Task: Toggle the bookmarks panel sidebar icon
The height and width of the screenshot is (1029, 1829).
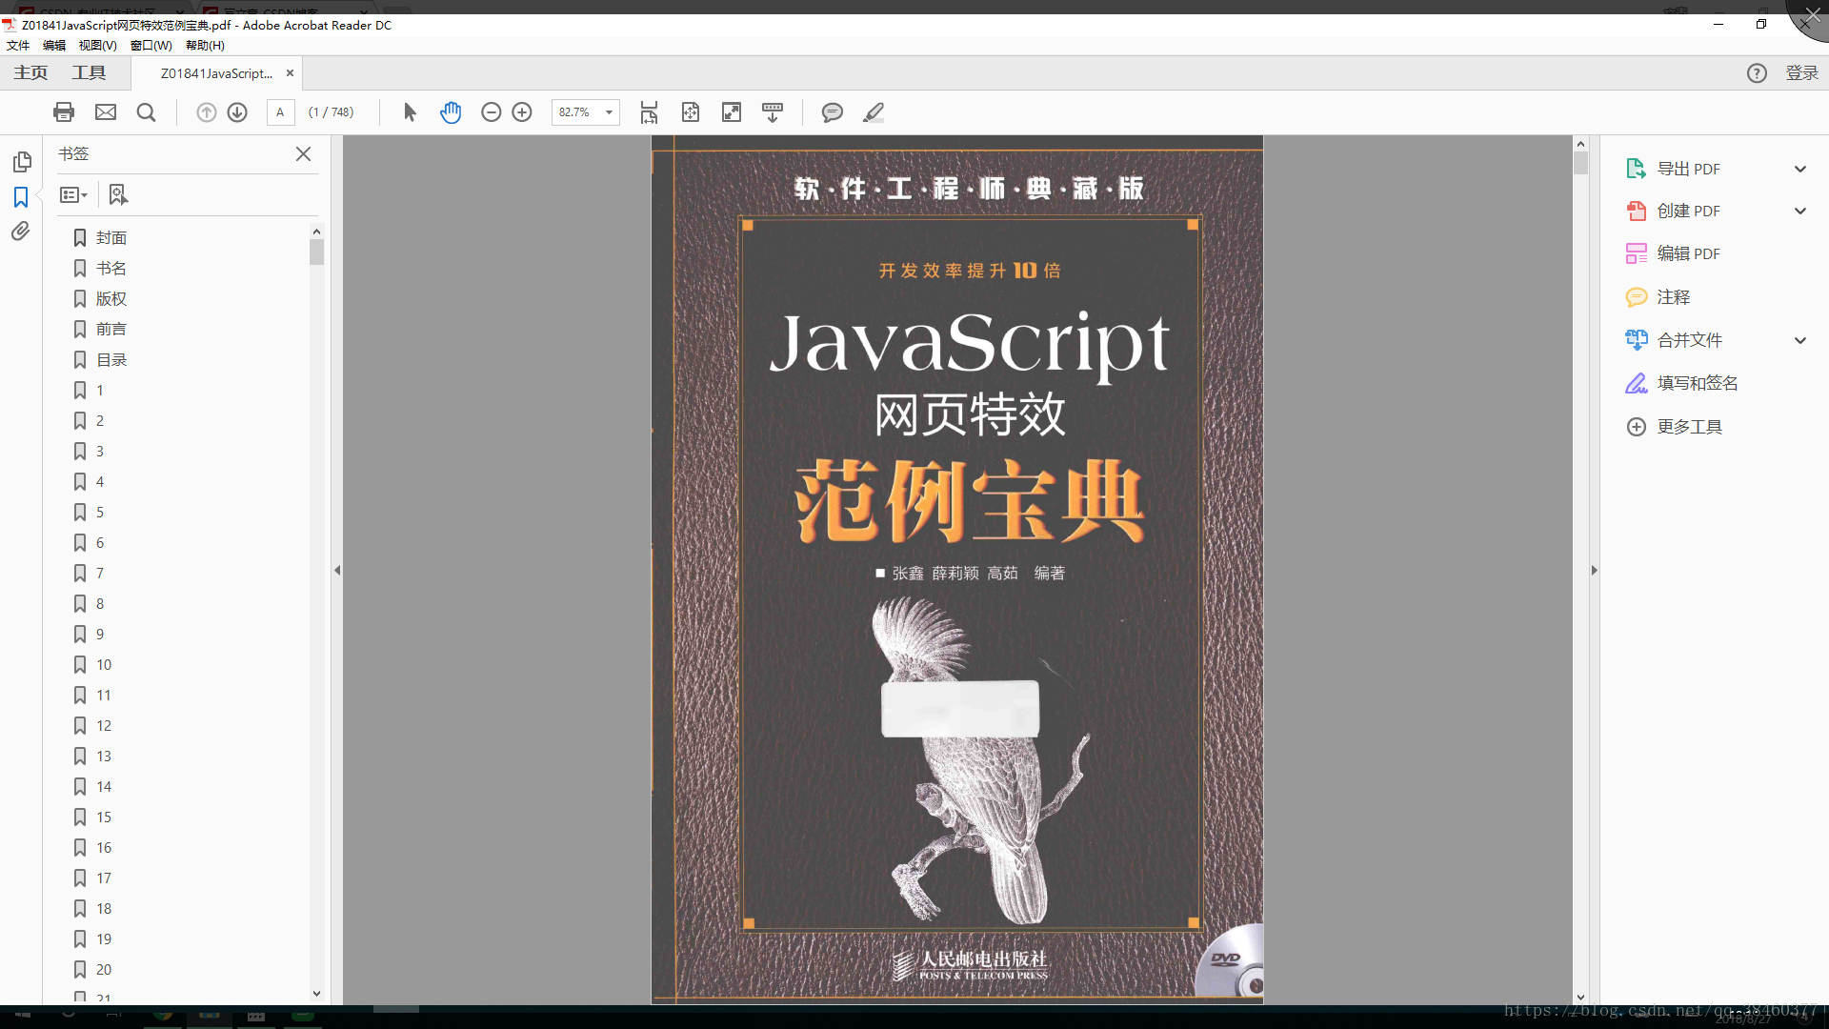Action: [21, 196]
